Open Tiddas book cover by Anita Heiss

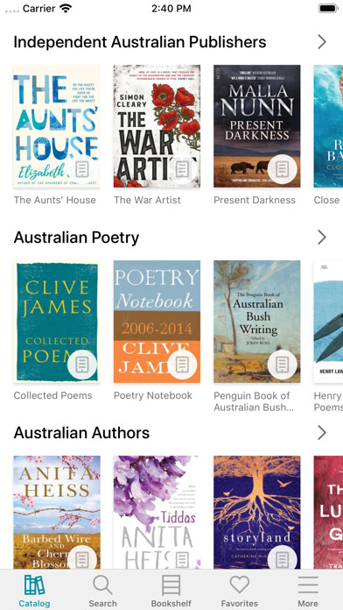coord(157,513)
